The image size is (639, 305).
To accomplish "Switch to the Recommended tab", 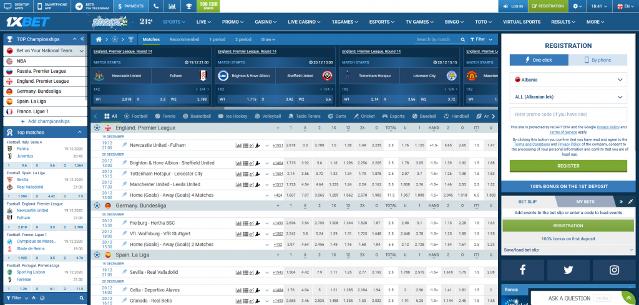I will pos(184,39).
